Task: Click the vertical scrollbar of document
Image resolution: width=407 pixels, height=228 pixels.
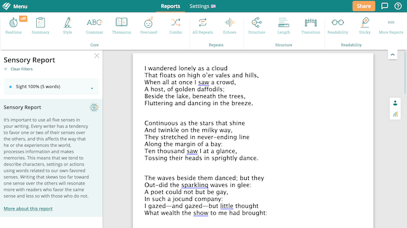Action: tap(405, 73)
